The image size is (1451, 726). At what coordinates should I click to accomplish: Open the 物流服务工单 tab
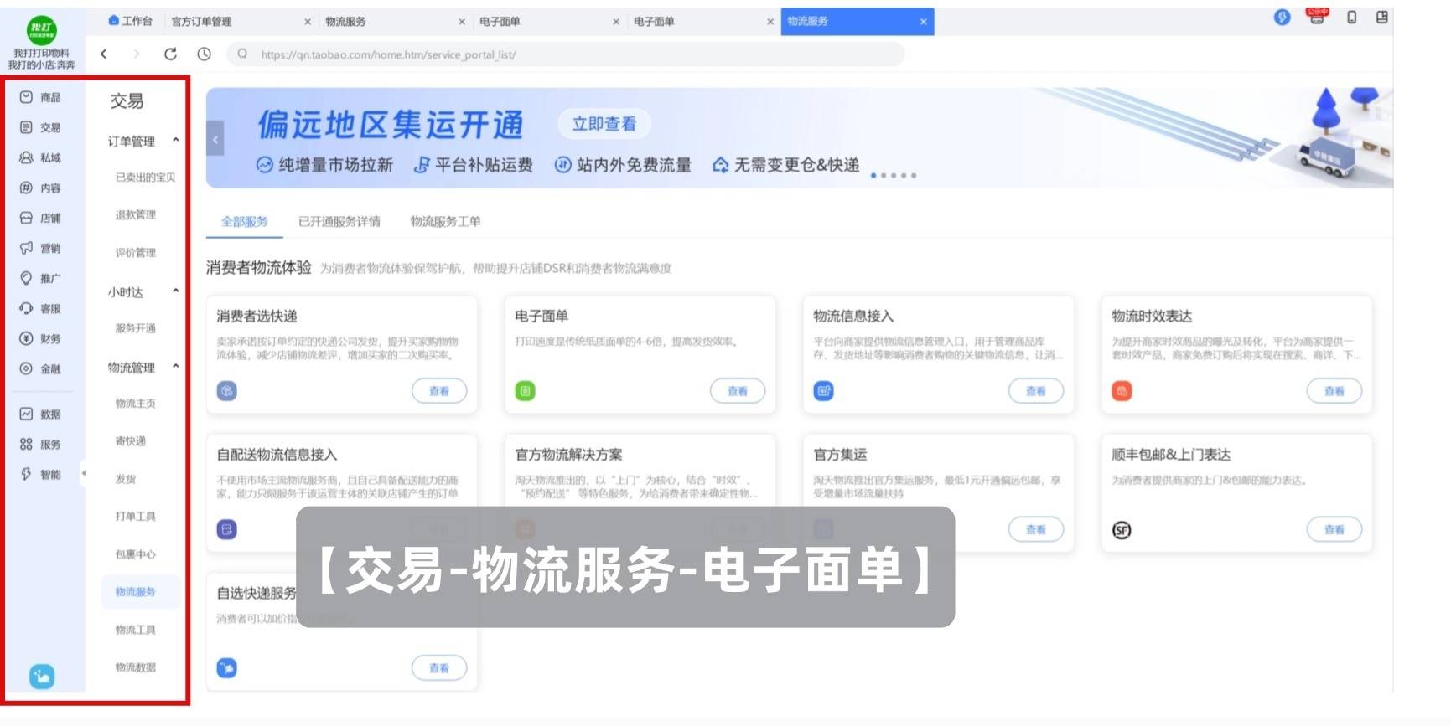tap(445, 221)
